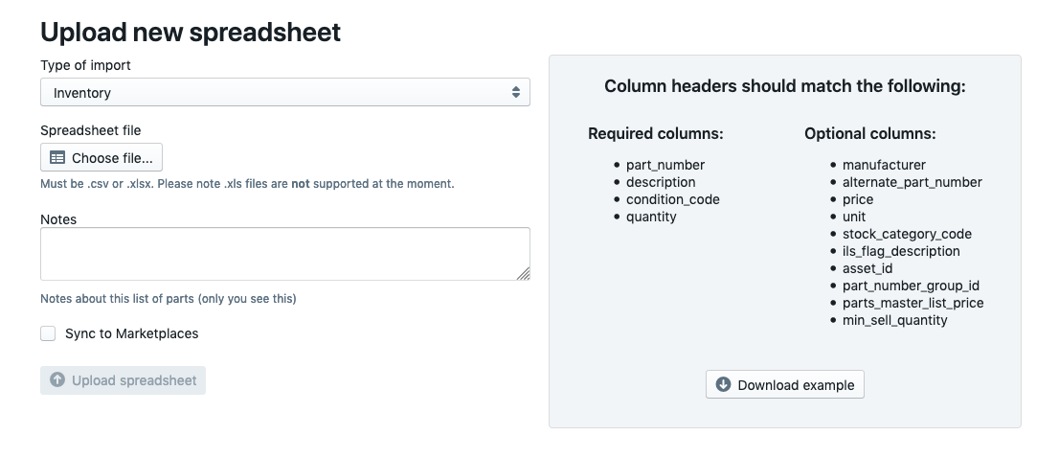The width and height of the screenshot is (1059, 458).
Task: Click the spreadsheet table icon beside Choose file
Action: tap(57, 158)
